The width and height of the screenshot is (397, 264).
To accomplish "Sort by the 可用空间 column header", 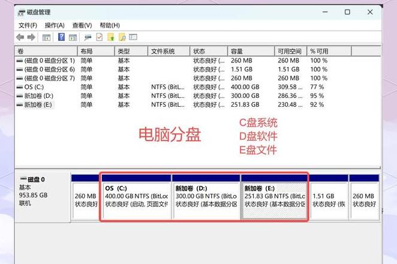I will click(291, 51).
